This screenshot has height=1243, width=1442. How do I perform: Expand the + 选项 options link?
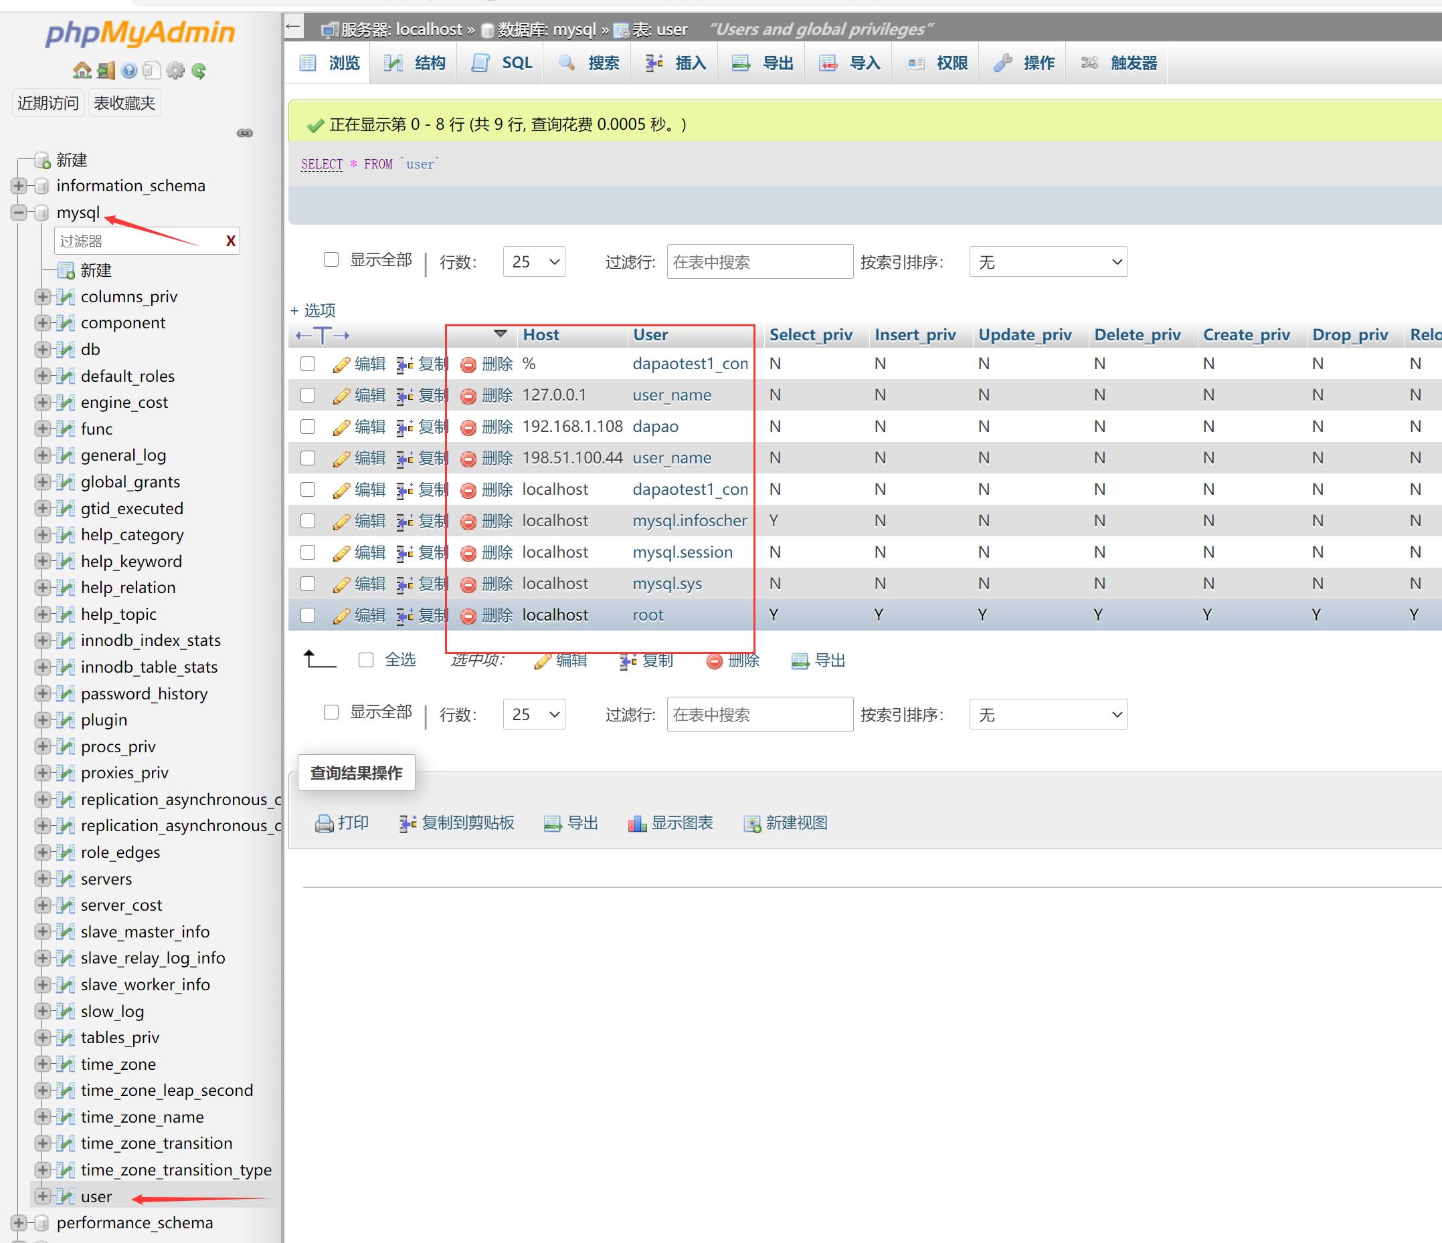pyautogui.click(x=312, y=310)
